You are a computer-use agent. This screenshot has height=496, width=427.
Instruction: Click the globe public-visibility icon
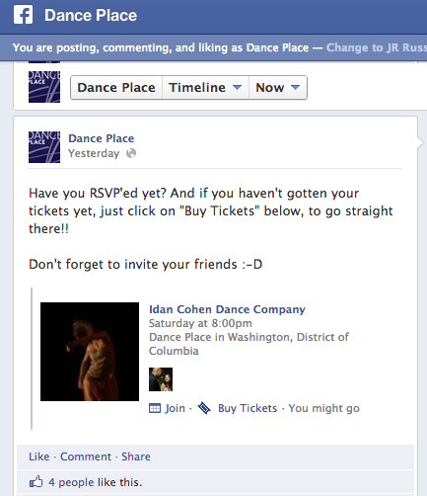point(131,153)
